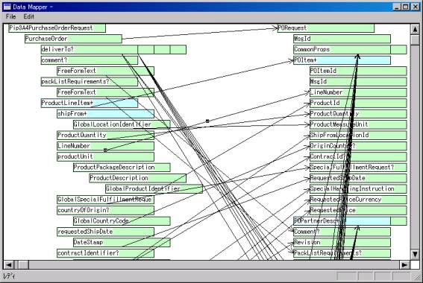The width and height of the screenshot is (423, 283).
Task: Select the ProductLineItem+ repeating node
Action: click(x=90, y=103)
